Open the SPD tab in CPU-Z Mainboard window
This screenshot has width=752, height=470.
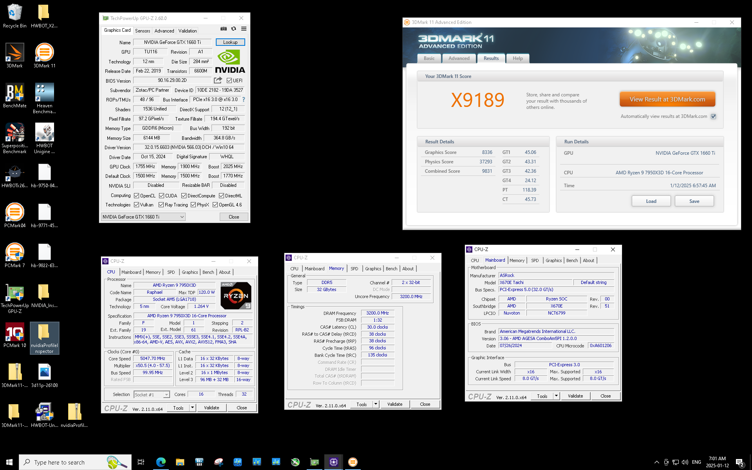535,260
